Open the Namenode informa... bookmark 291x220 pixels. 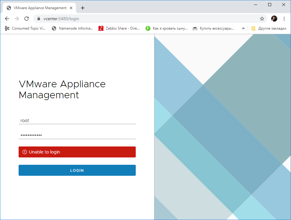tap(73, 28)
